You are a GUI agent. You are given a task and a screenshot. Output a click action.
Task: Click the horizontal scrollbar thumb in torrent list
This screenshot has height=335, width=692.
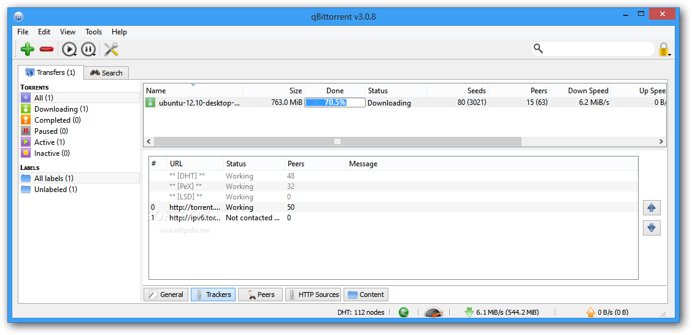pyautogui.click(x=337, y=141)
